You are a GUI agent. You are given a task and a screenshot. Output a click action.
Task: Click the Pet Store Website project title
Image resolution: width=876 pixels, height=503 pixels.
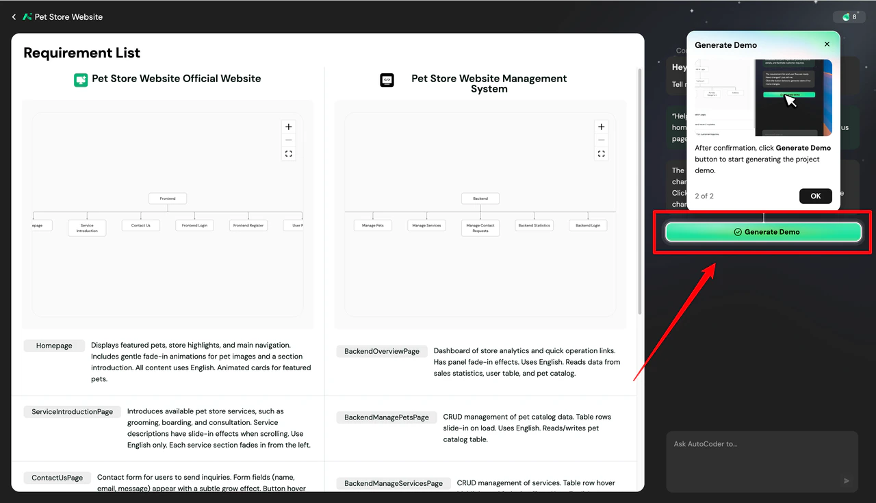point(68,16)
